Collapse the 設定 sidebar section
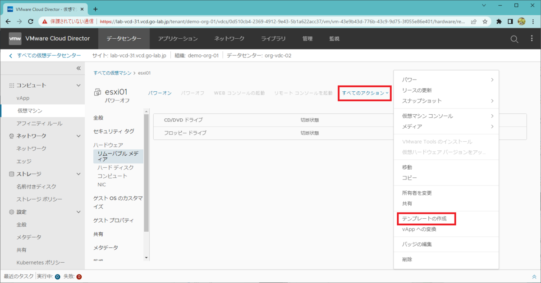This screenshot has height=283, width=541. [x=78, y=212]
